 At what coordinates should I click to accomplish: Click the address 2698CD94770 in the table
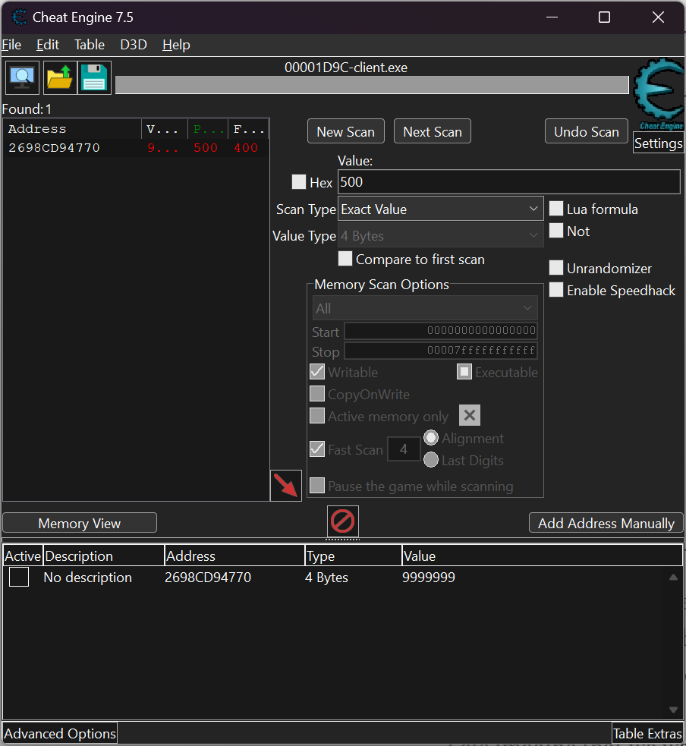pos(208,577)
